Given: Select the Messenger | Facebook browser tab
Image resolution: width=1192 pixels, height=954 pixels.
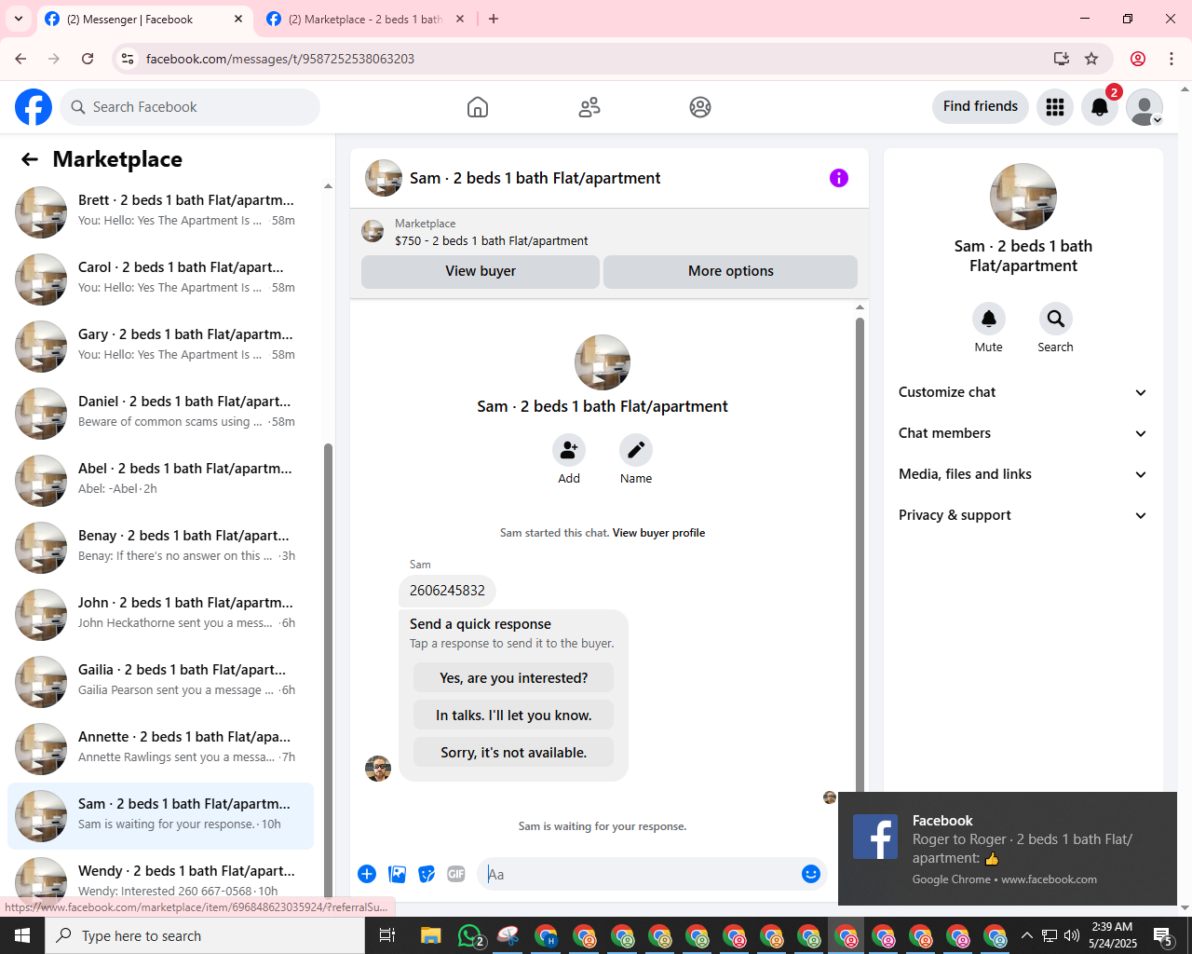Looking at the screenshot, I should [143, 19].
